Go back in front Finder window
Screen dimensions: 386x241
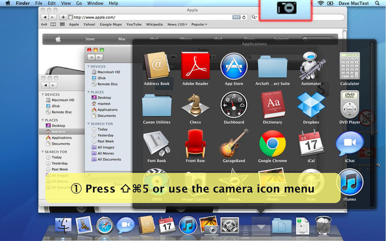pos(91,57)
